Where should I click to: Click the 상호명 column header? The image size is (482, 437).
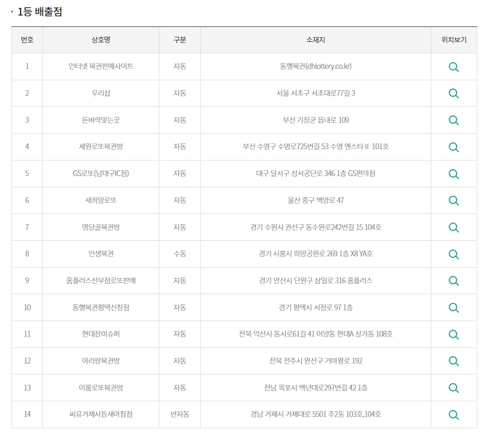pos(101,40)
